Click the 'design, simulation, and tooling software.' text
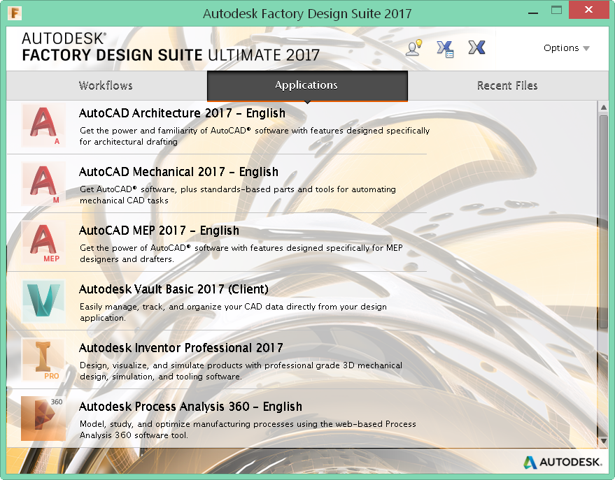Viewport: 615px width, 480px height. coord(161,377)
